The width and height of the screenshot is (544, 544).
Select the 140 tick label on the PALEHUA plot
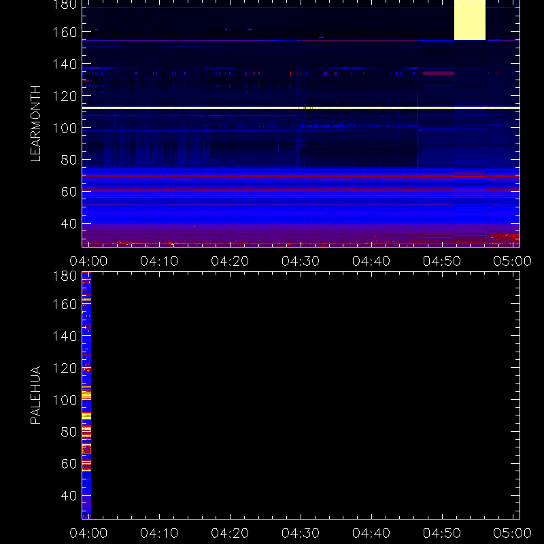(65, 336)
